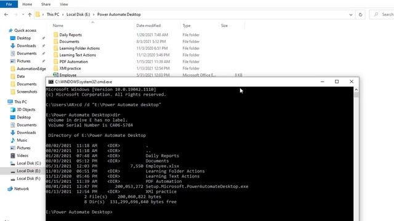Click the 'Employee.xlsx' line in cmd output
The height and width of the screenshot is (221, 394).
point(113,166)
